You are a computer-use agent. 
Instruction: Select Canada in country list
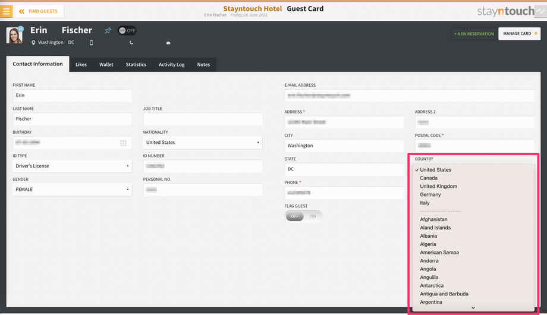(x=473, y=178)
